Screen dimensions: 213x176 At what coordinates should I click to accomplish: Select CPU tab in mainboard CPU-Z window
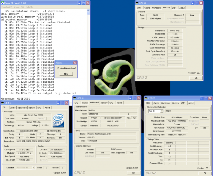point(77,103)
